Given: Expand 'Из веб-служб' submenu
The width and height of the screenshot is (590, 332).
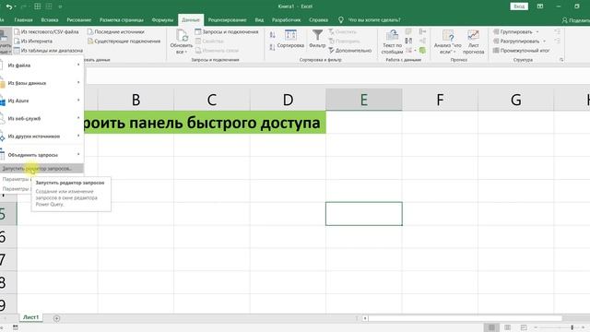Looking at the screenshot, I should (41, 118).
